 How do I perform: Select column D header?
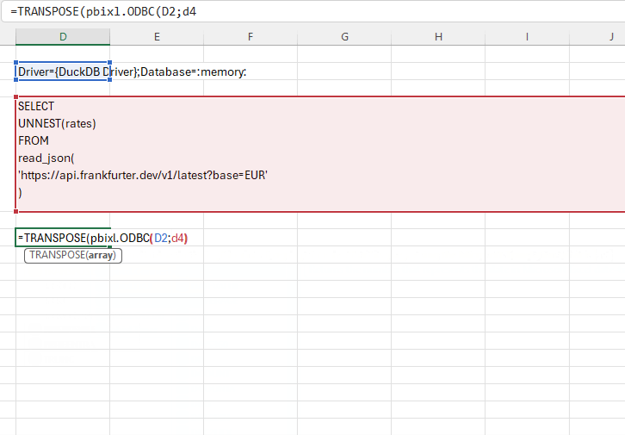63,36
